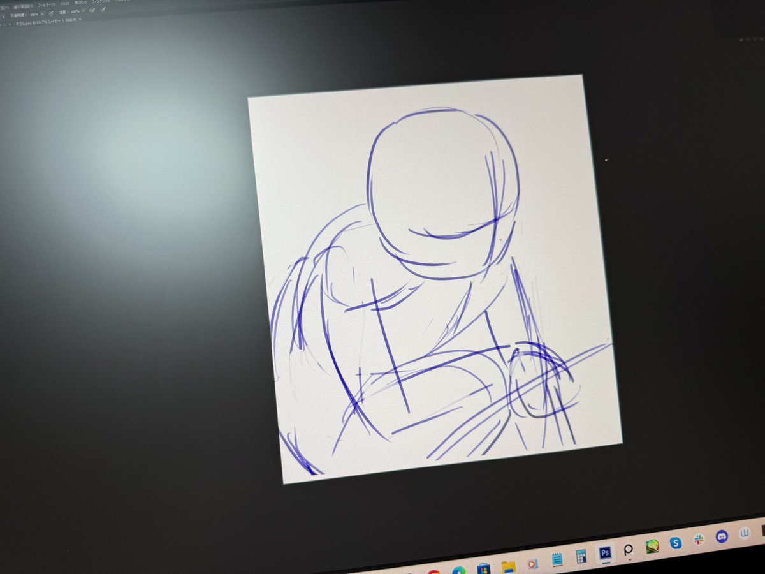Click on the white sketch canvas

click(x=434, y=279)
